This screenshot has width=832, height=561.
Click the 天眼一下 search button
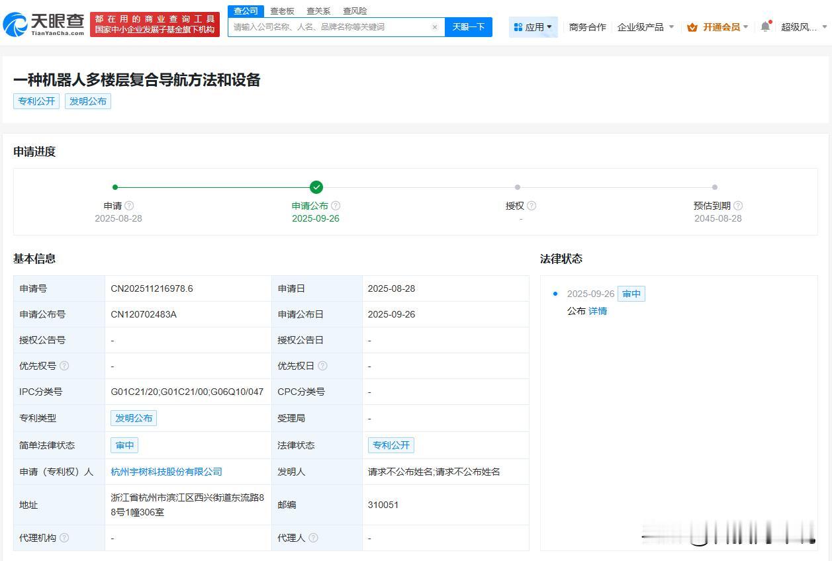(469, 27)
